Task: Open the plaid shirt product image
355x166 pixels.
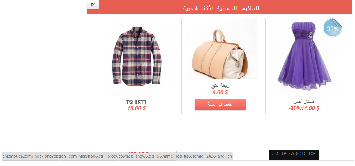Action: pyautogui.click(x=137, y=56)
